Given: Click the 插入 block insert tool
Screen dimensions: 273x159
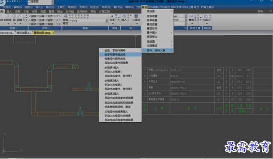Looking at the screenshot, I should 124,18.
